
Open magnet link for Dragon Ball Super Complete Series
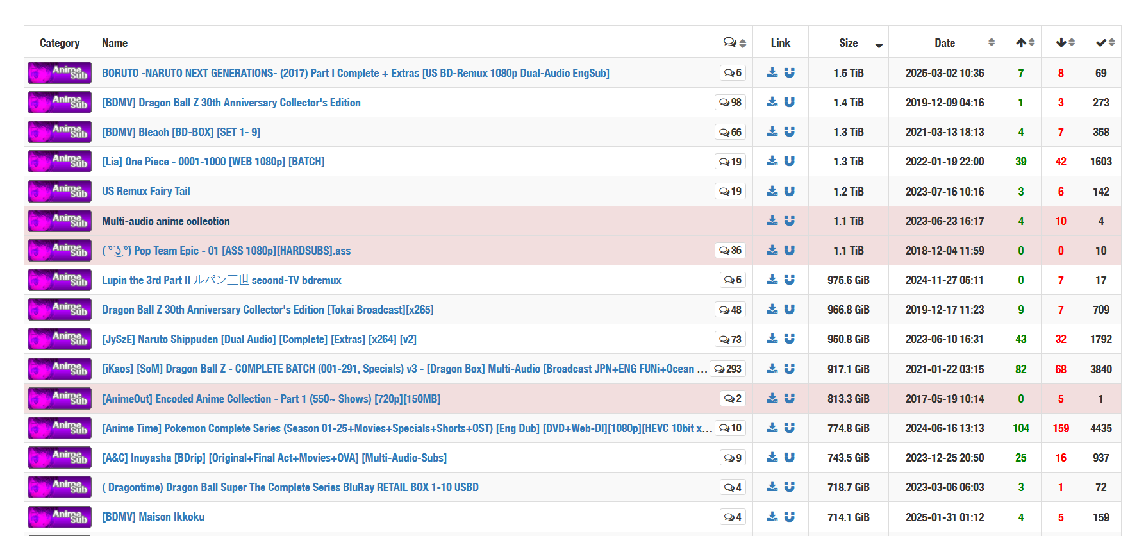[x=790, y=487]
